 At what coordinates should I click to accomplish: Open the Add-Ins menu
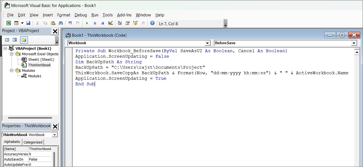pos(124,15)
